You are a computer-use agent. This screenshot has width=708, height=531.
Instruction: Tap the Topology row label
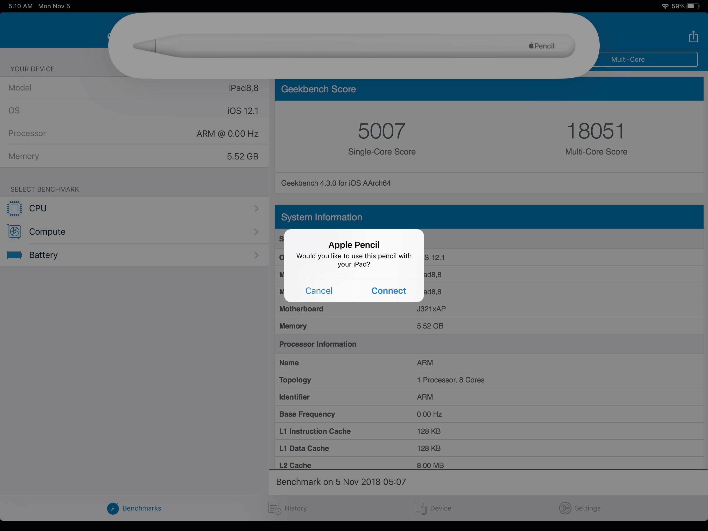[295, 380]
